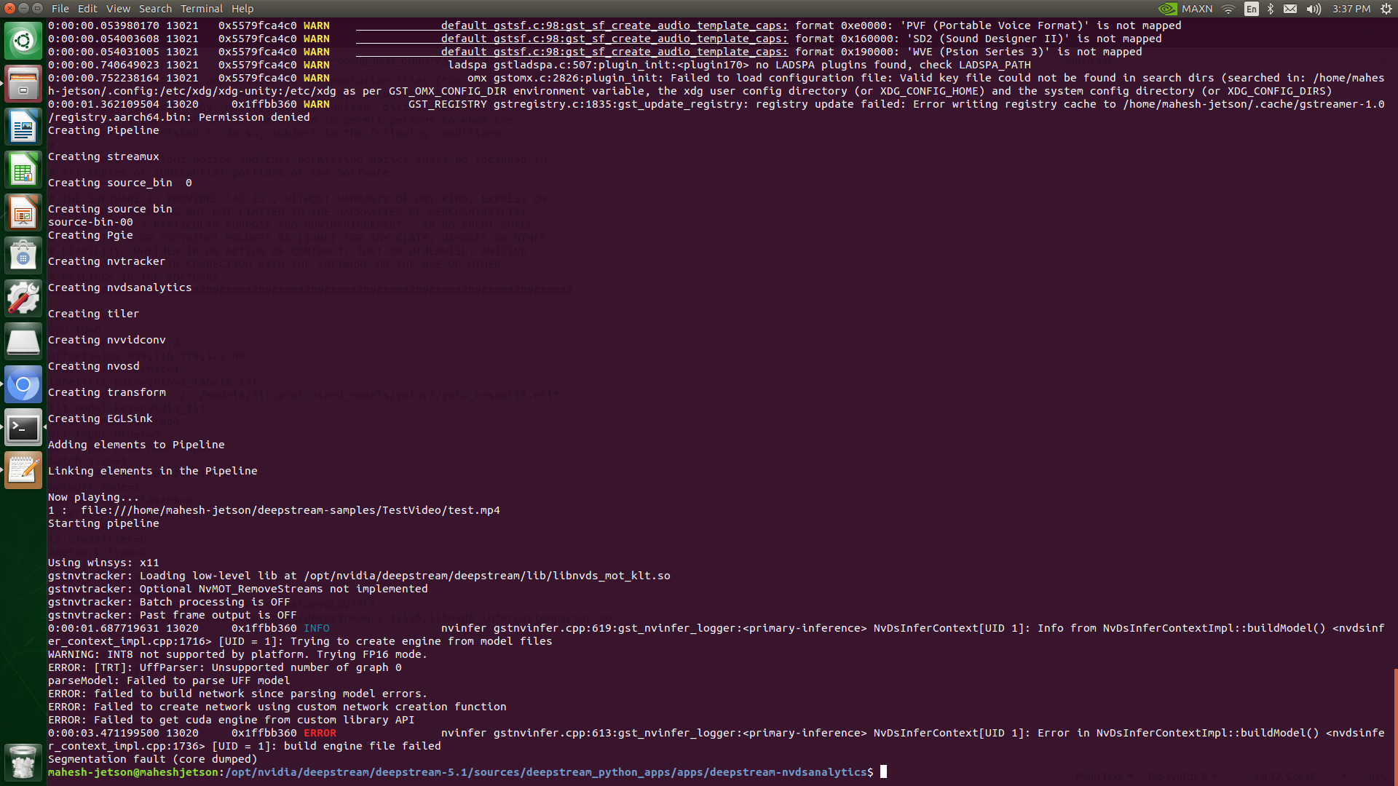This screenshot has width=1398, height=786.
Task: Click 'Creating EGLSink' output line
Action: 100,418
